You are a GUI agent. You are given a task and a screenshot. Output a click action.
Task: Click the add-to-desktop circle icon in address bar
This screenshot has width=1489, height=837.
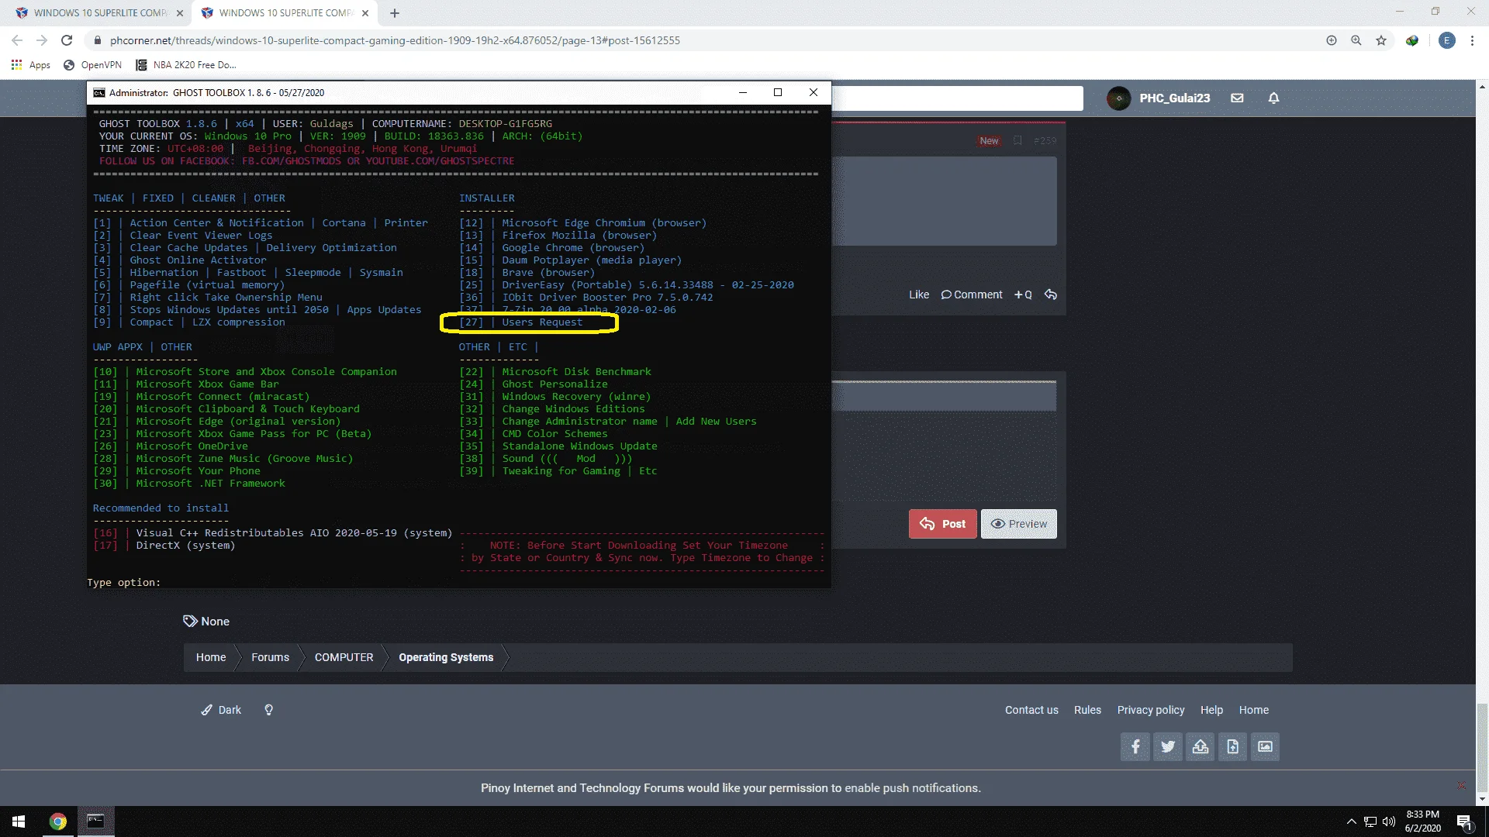coord(1332,40)
